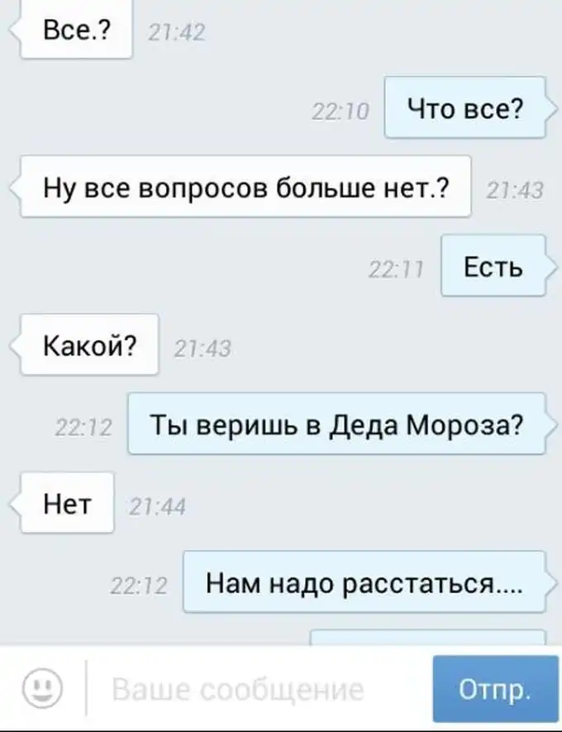Tap the 22:11 timestamp next to "Есть"
The image size is (562, 732).
pos(397,270)
